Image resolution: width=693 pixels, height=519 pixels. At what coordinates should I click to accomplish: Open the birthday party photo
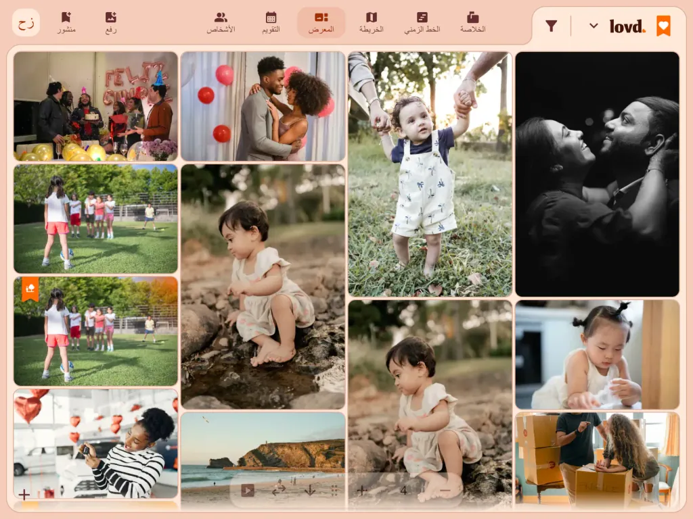click(96, 106)
